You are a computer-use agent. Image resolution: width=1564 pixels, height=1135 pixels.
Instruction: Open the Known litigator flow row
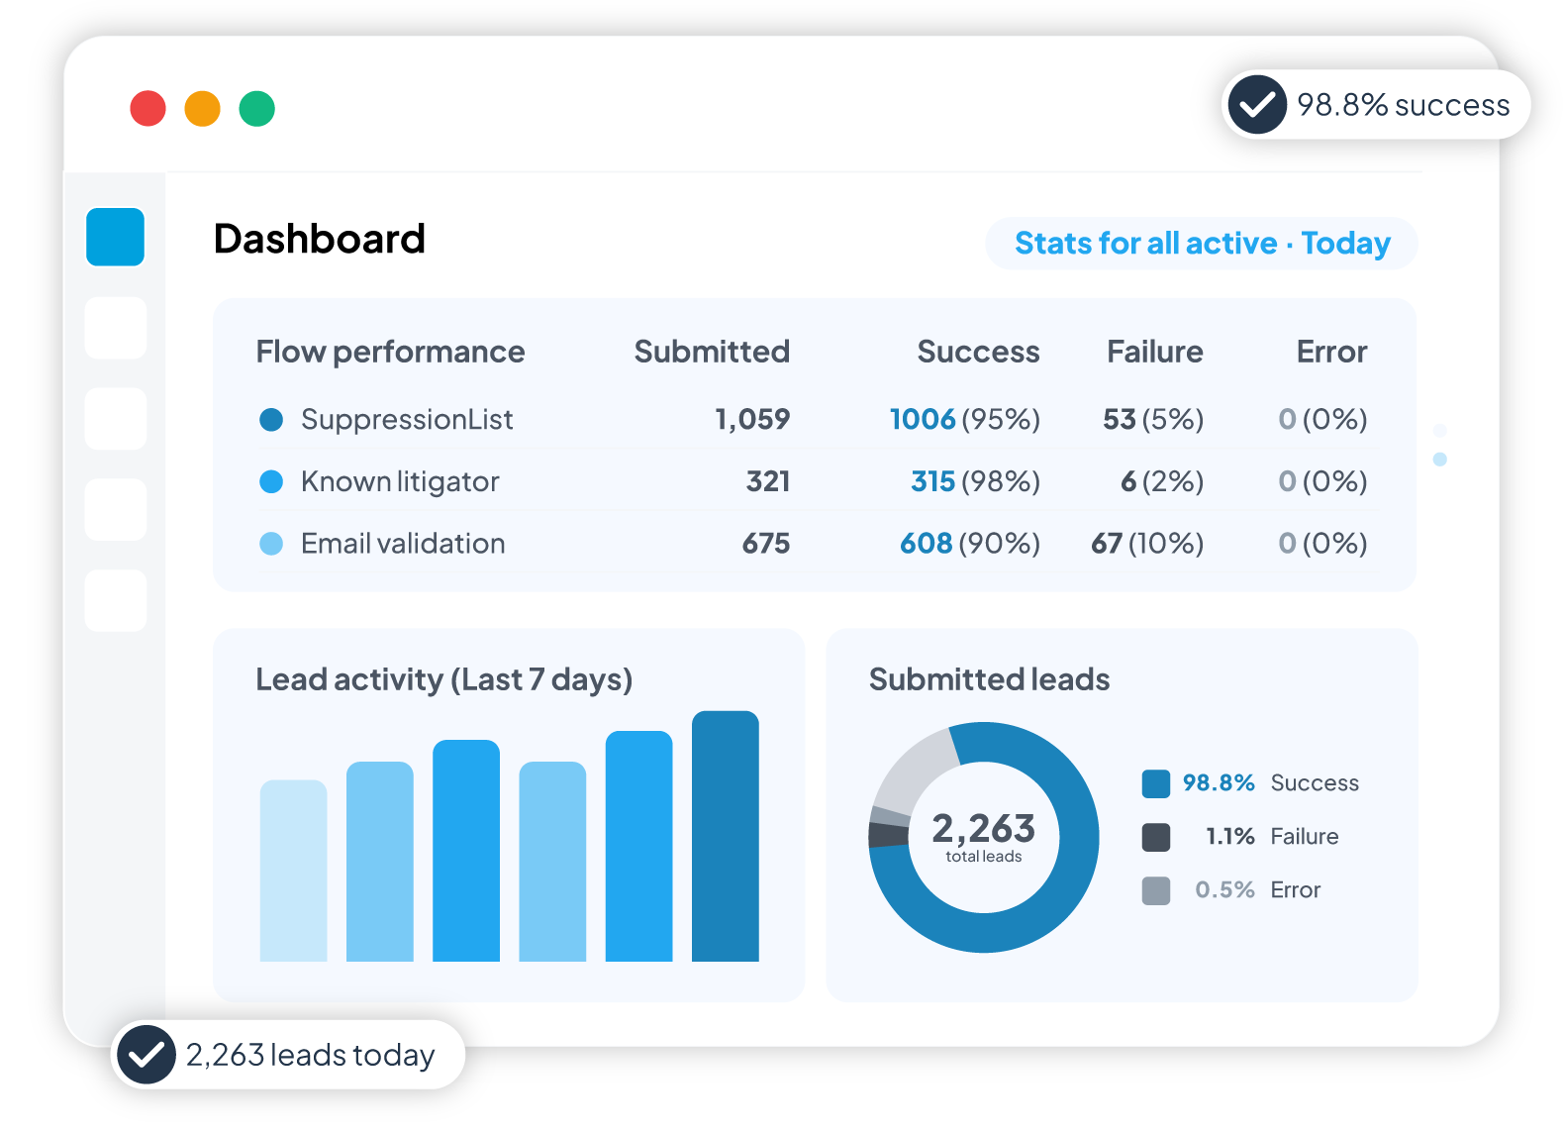tap(400, 481)
